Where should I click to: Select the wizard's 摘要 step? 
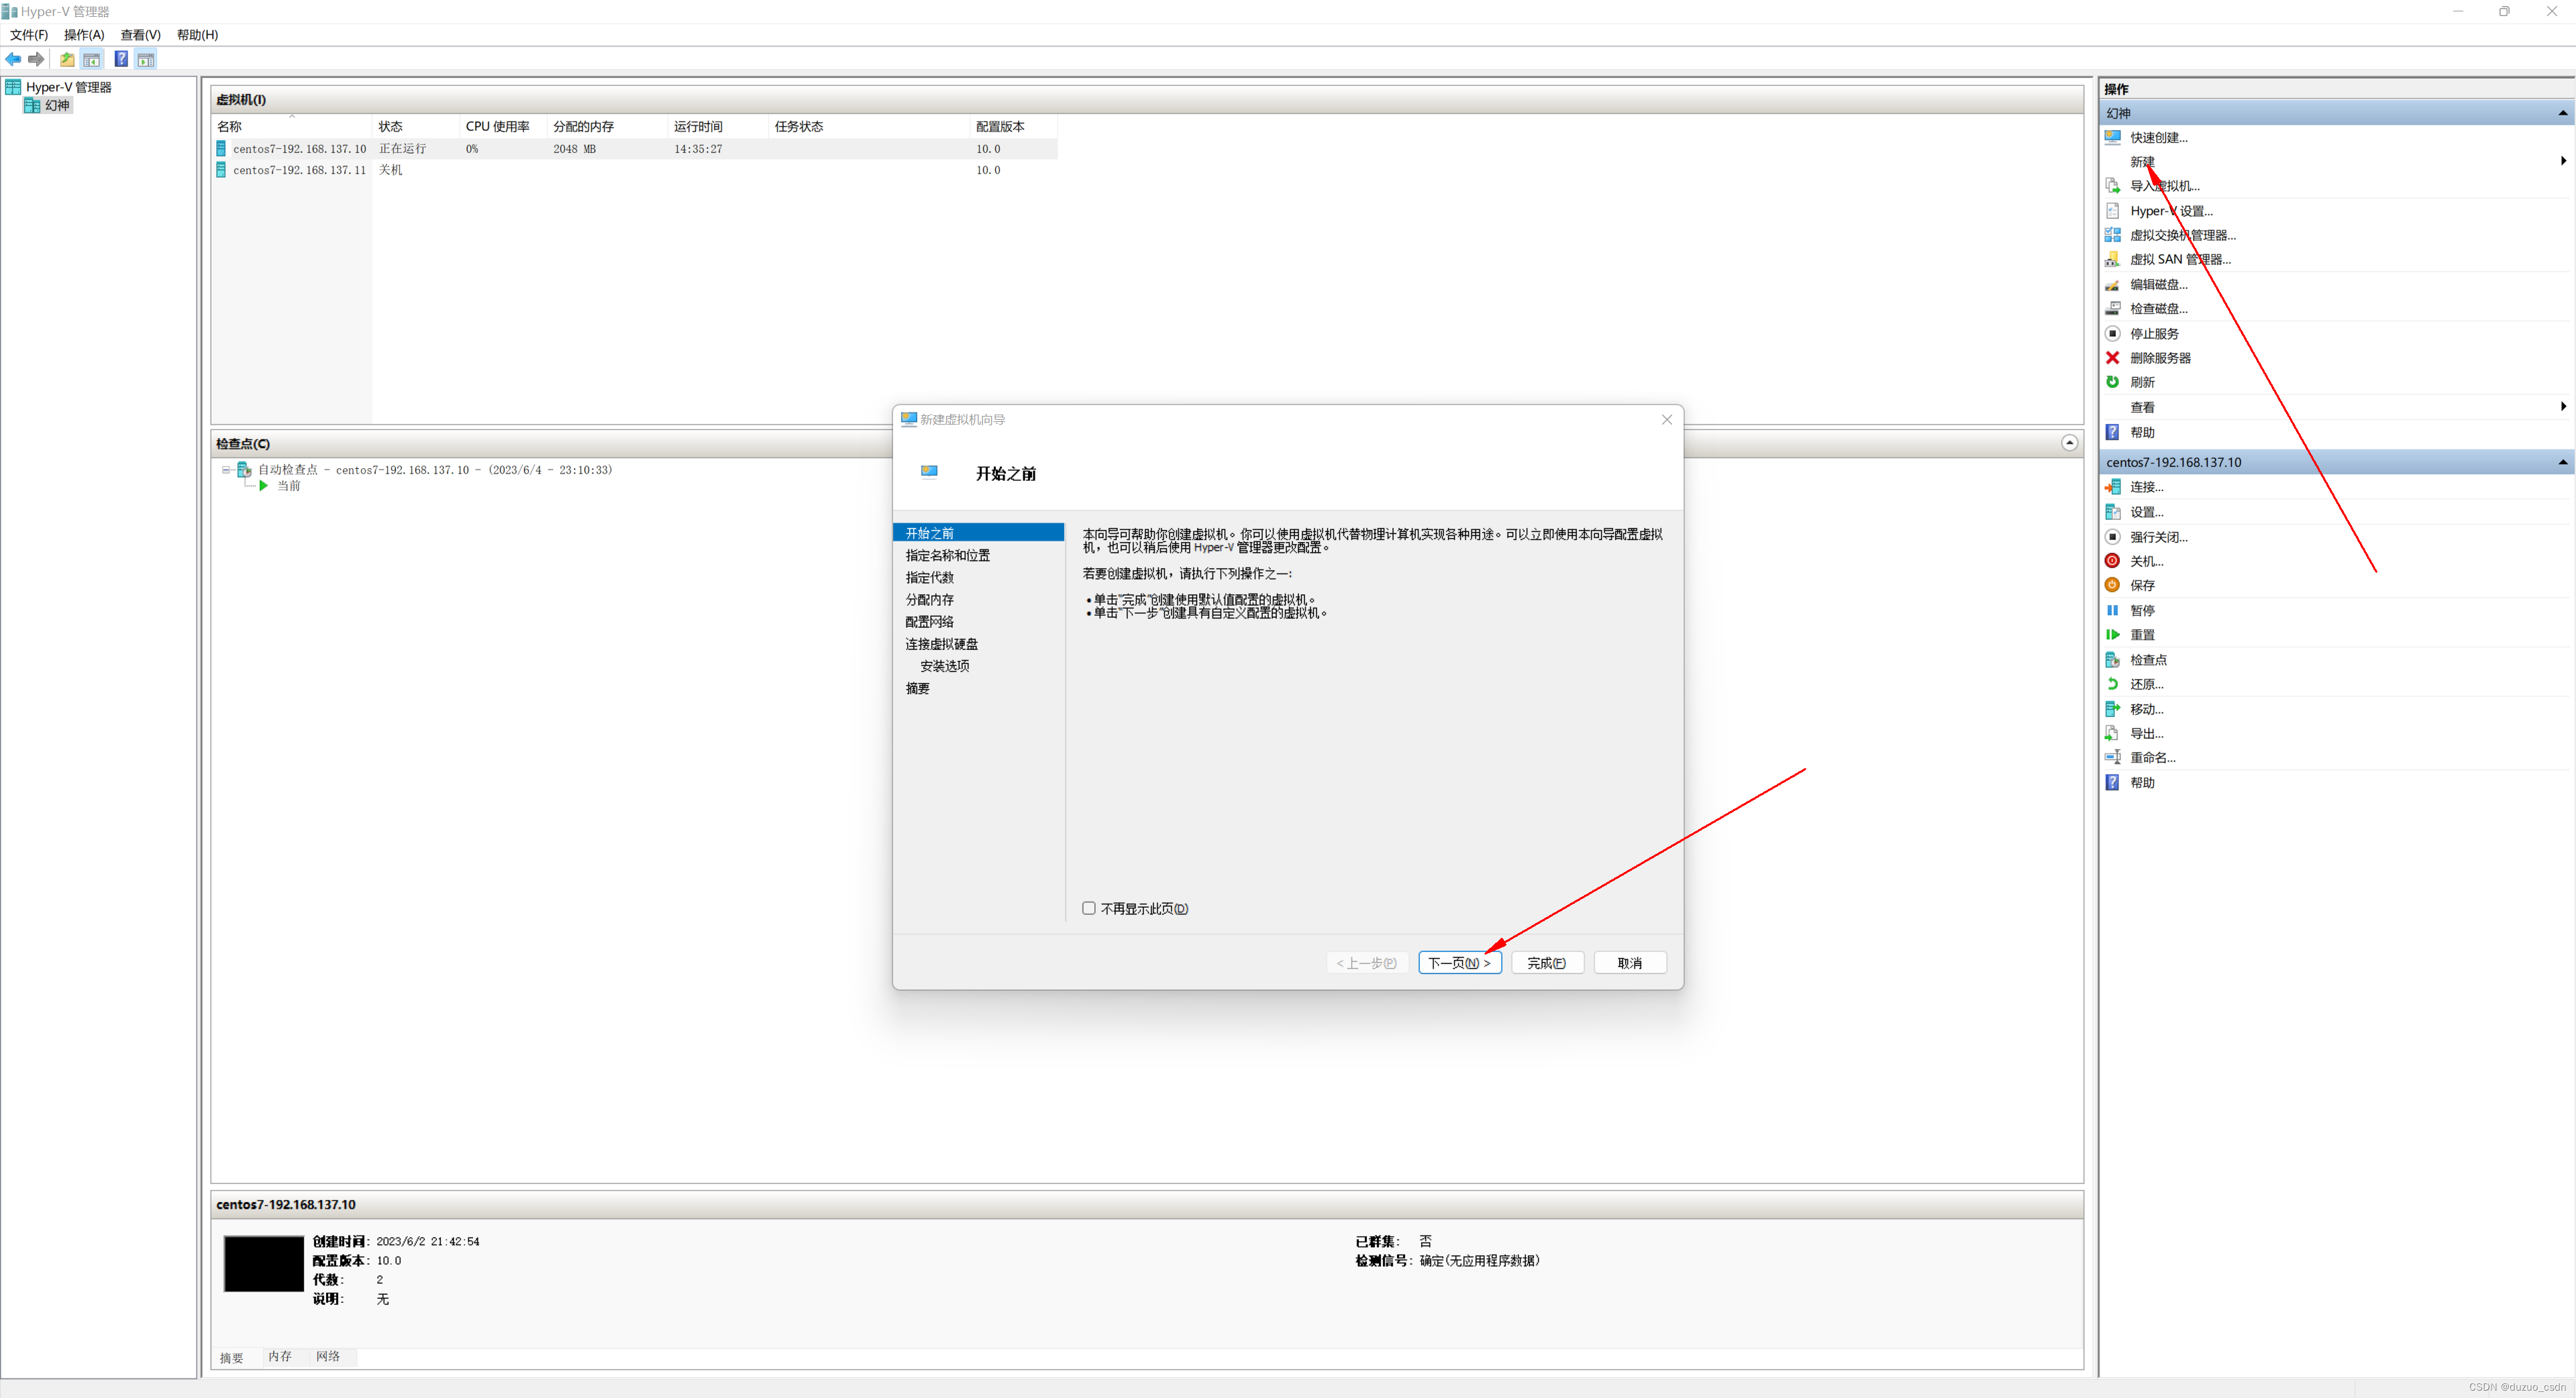coord(917,688)
